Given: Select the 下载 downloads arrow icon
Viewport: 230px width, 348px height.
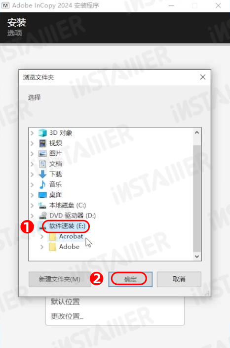Looking at the screenshot, I should click(x=42, y=174).
